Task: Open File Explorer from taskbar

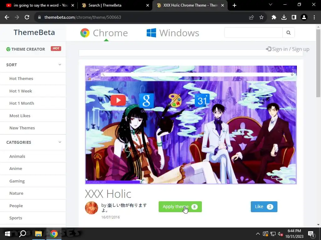Action: point(38,234)
